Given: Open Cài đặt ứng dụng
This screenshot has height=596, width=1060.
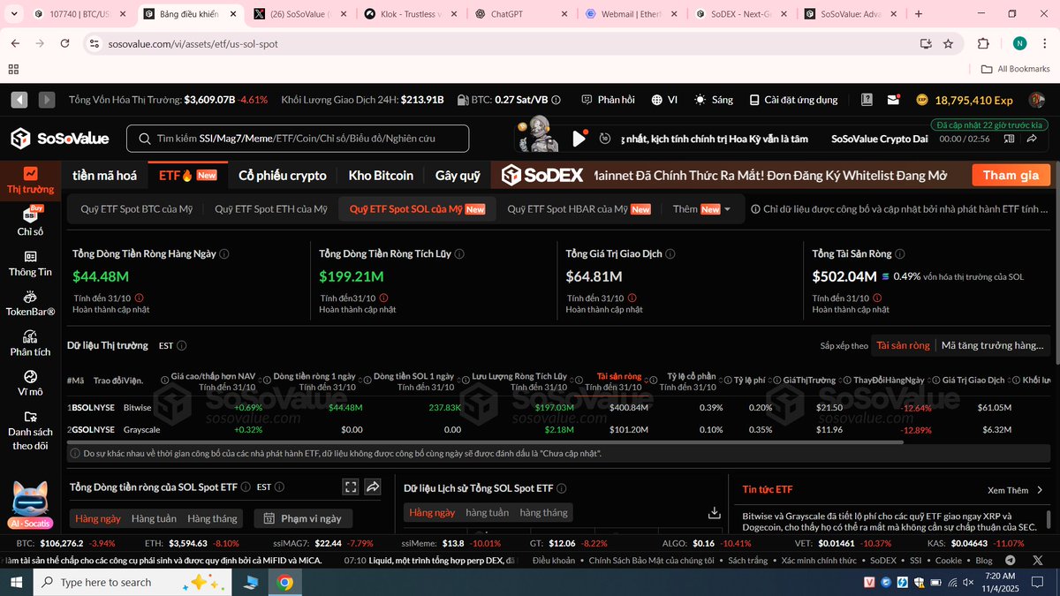Looking at the screenshot, I should (x=792, y=100).
